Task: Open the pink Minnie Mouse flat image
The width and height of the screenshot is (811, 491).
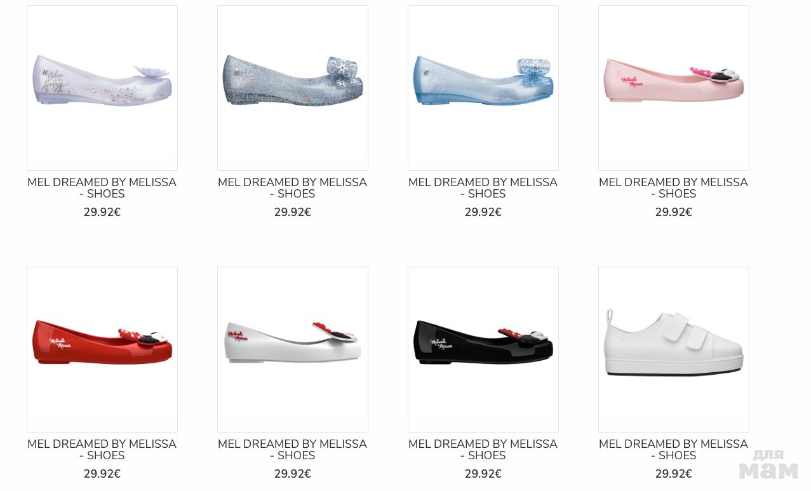Action: click(x=674, y=88)
